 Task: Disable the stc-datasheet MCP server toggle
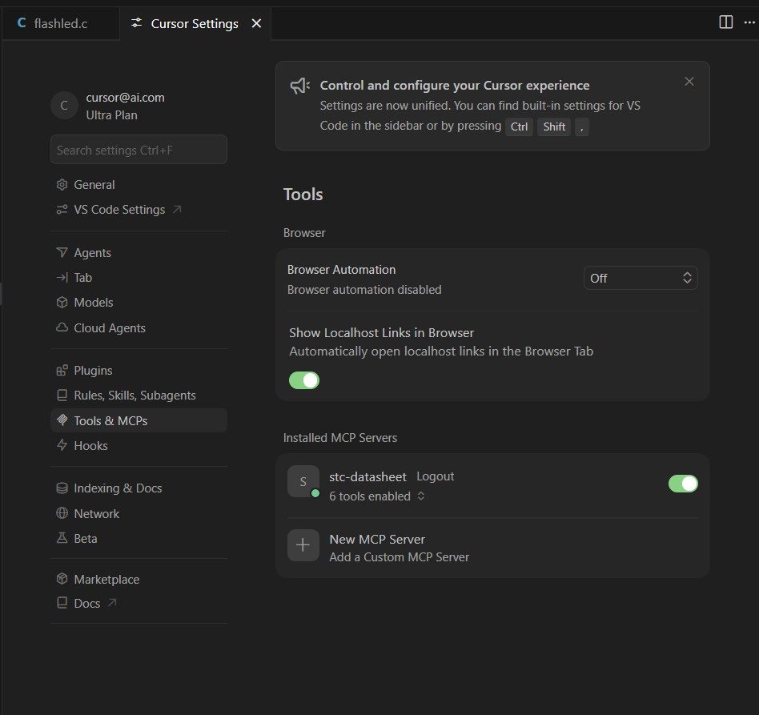click(x=682, y=483)
